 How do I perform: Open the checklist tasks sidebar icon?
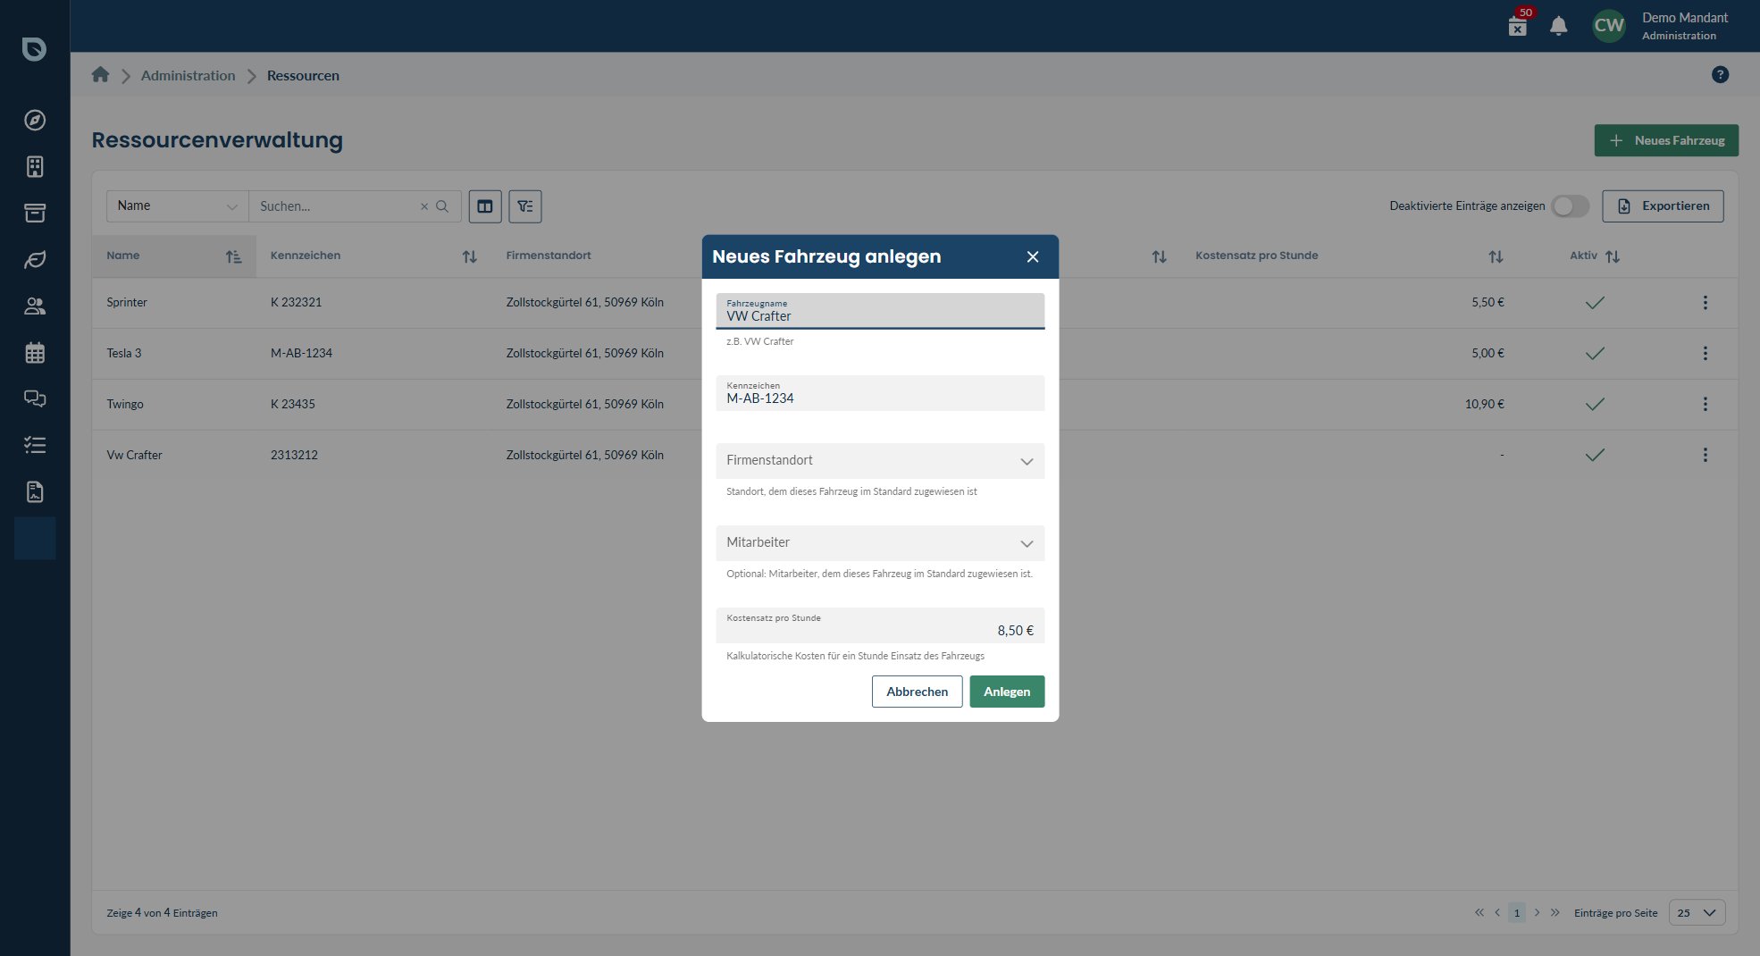[35, 445]
